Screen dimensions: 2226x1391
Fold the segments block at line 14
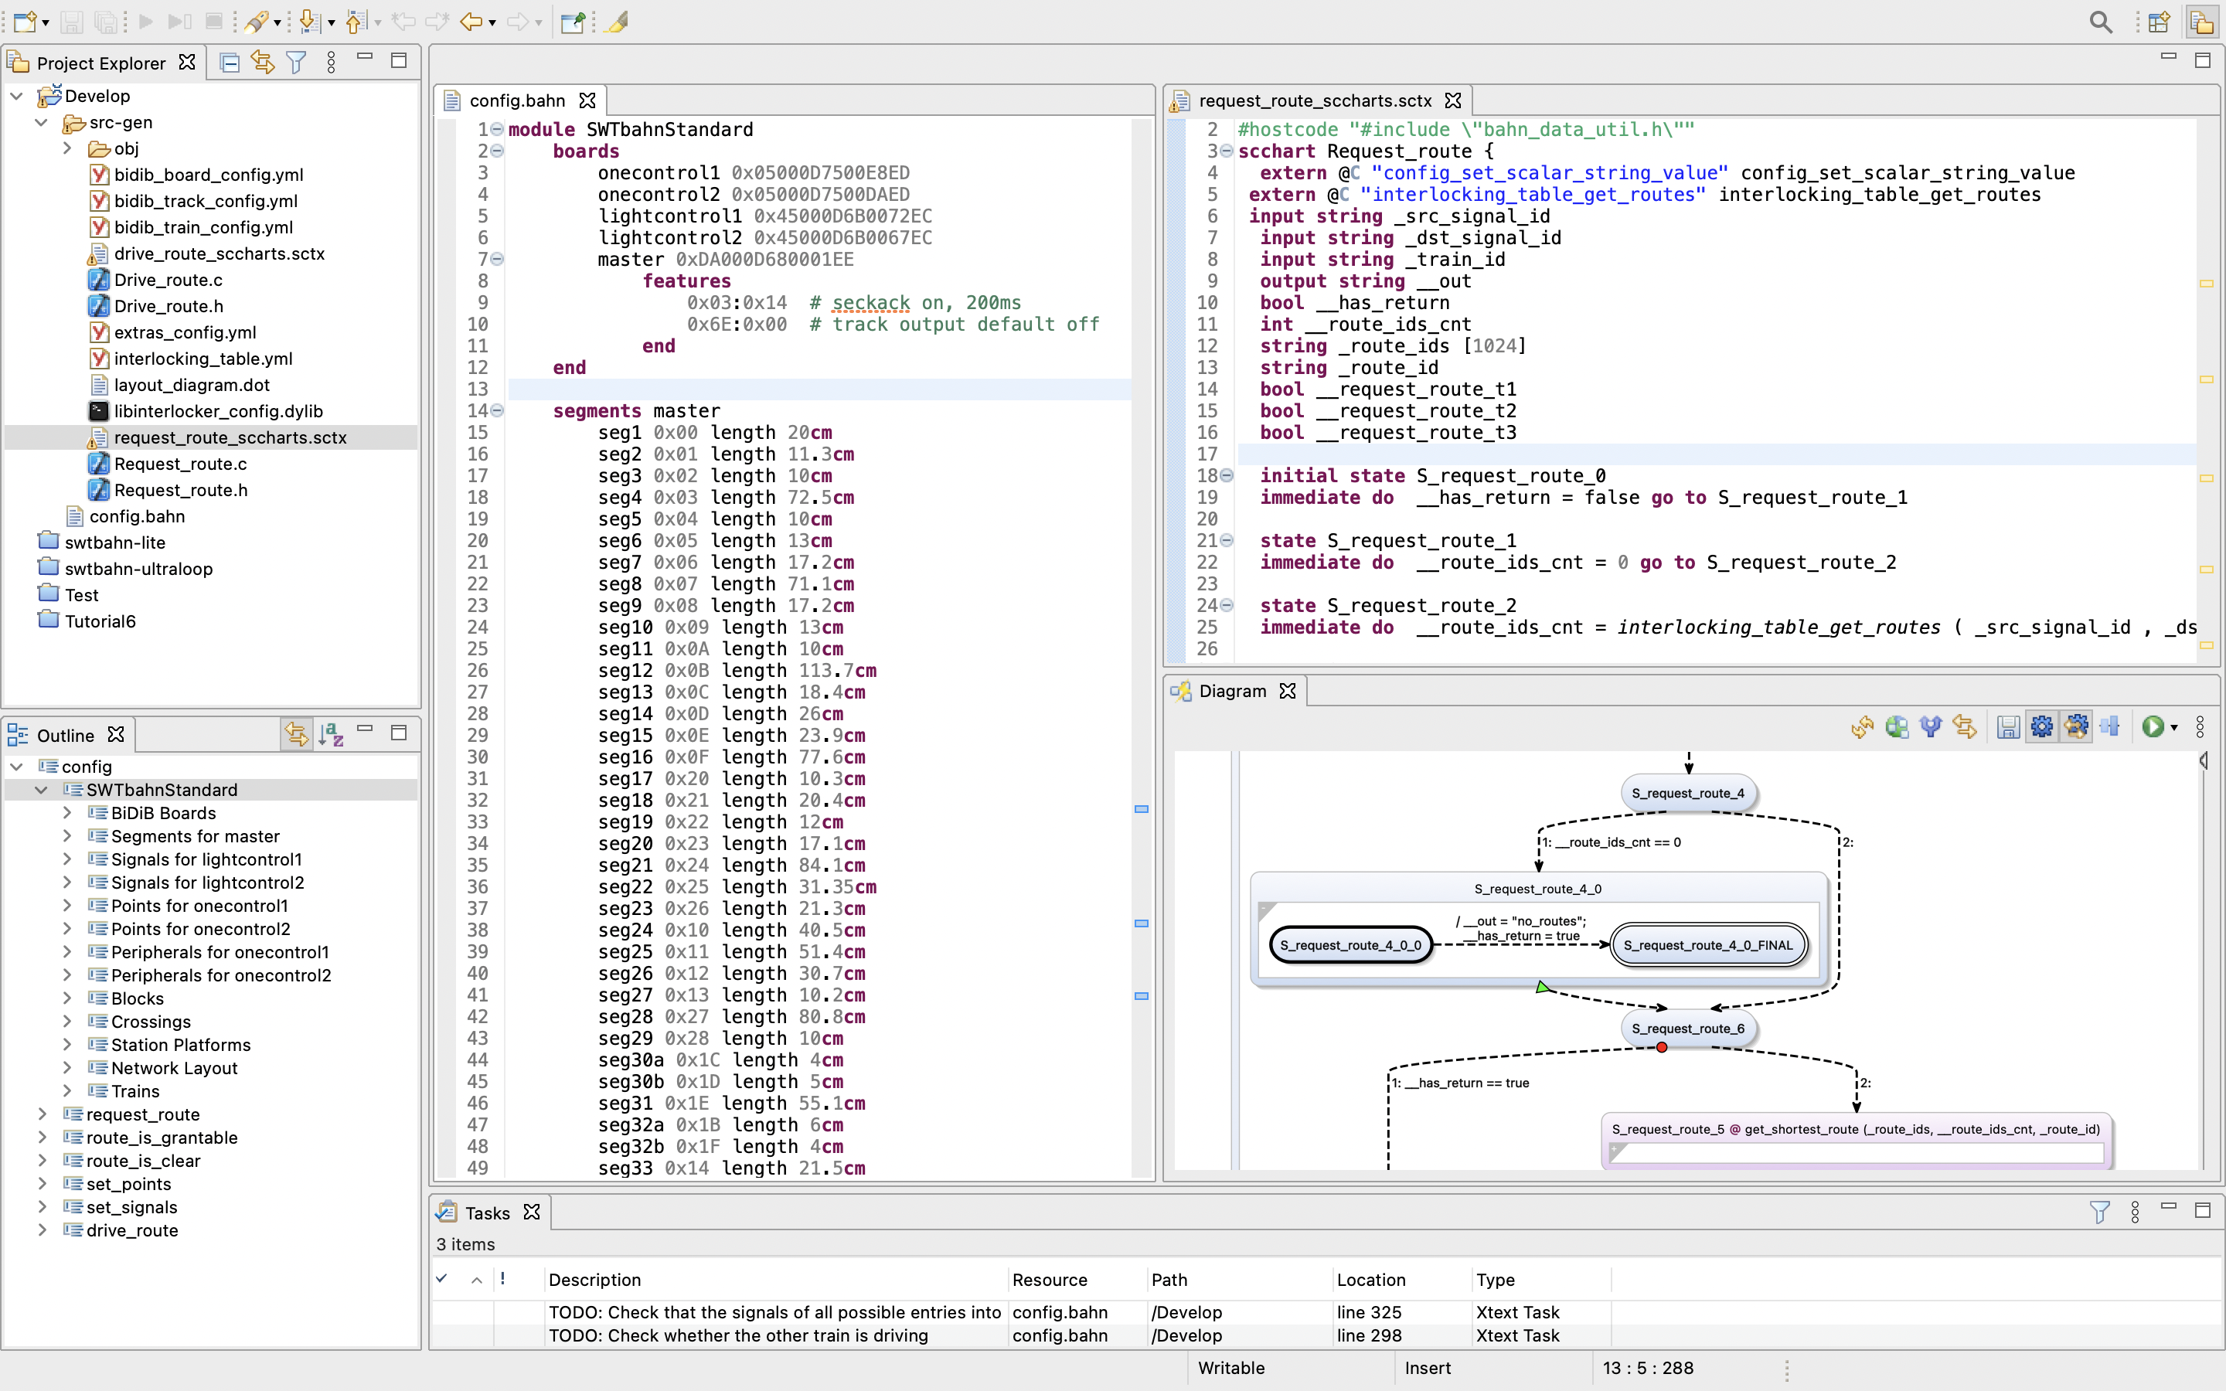click(497, 410)
